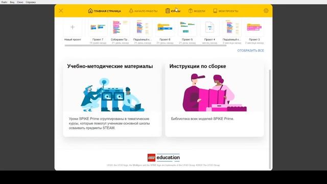Click the LEGO education logo
The width and height of the screenshot is (327, 184).
(x=163, y=157)
